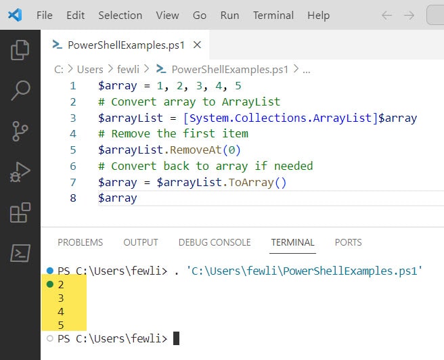Open the Extensions view icon
Screen dimensions: 444x360
[x=20, y=212]
